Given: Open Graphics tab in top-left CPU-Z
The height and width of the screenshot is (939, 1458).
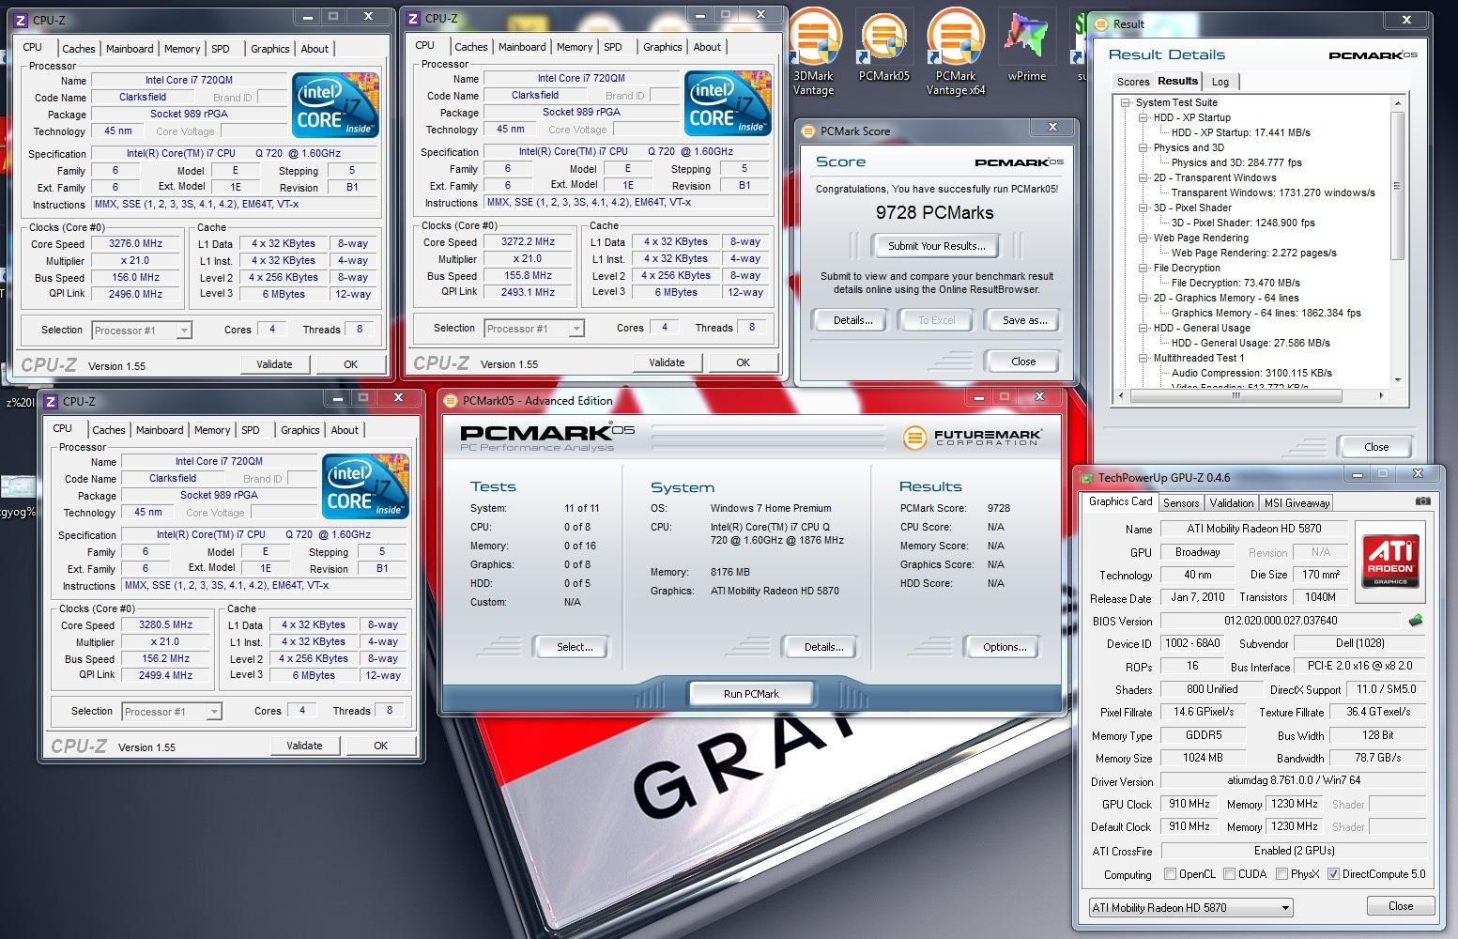Looking at the screenshot, I should coord(269,49).
